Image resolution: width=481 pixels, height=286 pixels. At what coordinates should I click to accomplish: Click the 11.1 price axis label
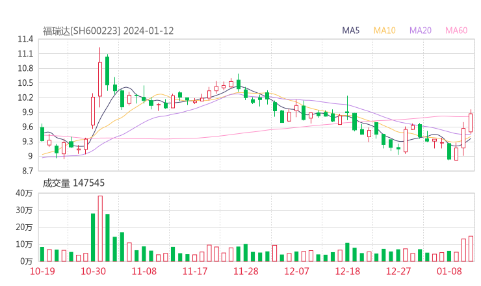coord(25,54)
